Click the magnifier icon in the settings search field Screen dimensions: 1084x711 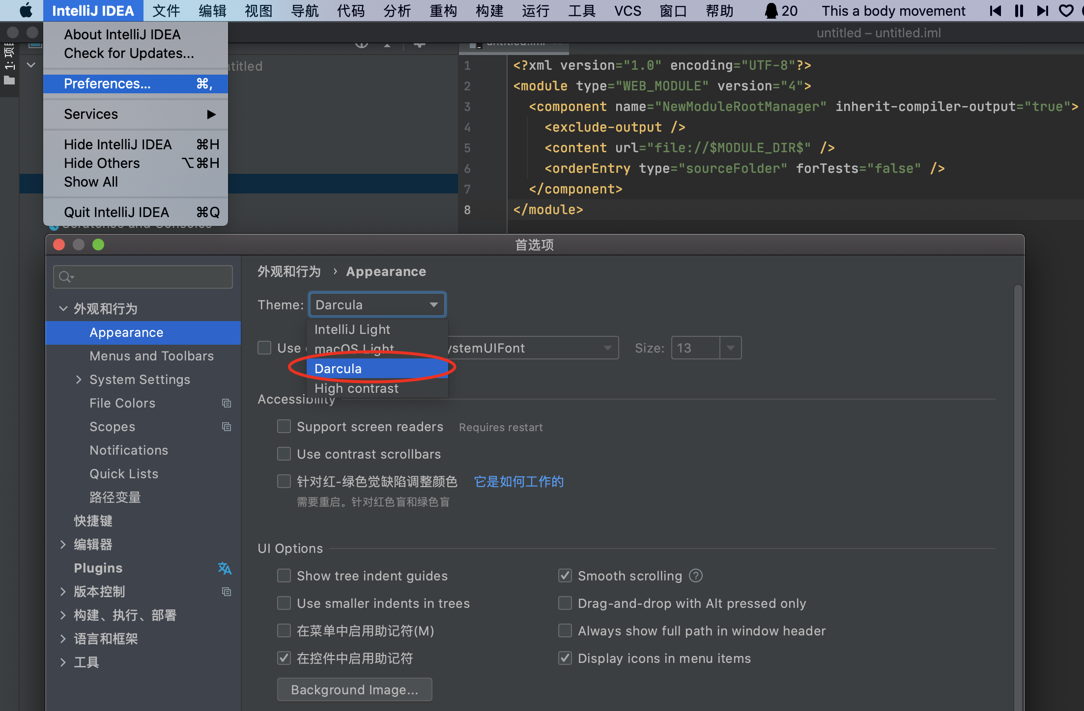tap(65, 276)
